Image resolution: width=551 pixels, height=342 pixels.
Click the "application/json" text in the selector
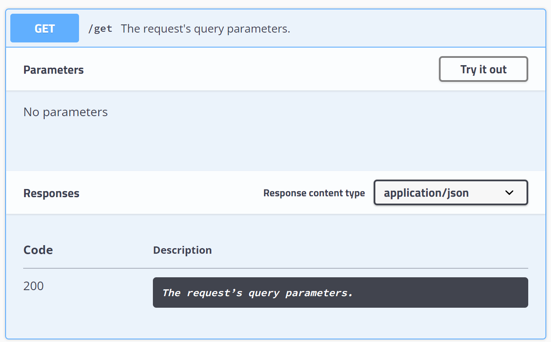point(426,193)
